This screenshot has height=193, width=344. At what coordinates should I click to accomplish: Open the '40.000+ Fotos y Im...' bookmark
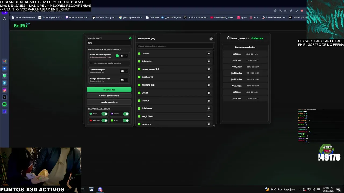[x=104, y=18]
